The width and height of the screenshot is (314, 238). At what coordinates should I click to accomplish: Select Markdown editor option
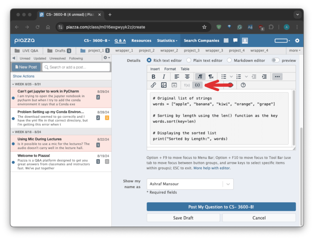229,60
